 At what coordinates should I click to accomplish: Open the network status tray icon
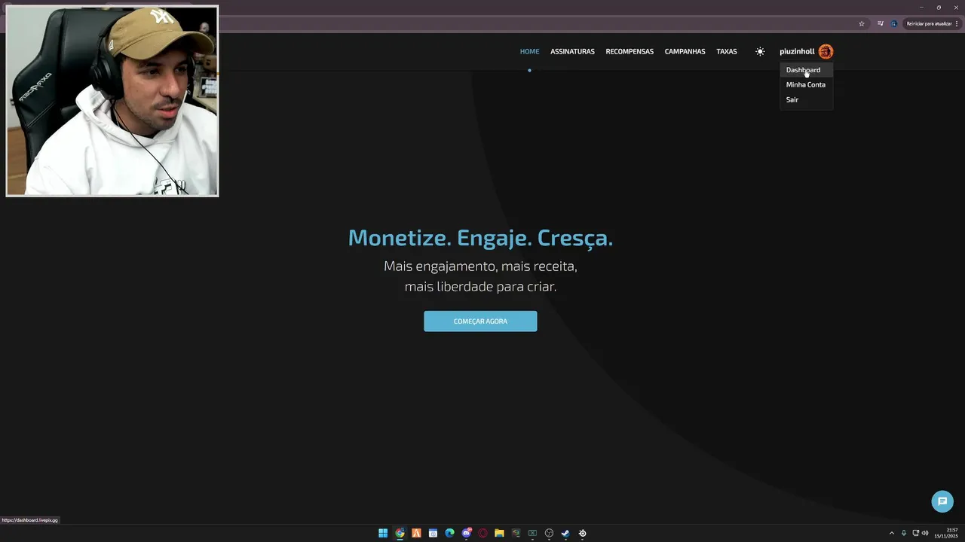coord(915,533)
